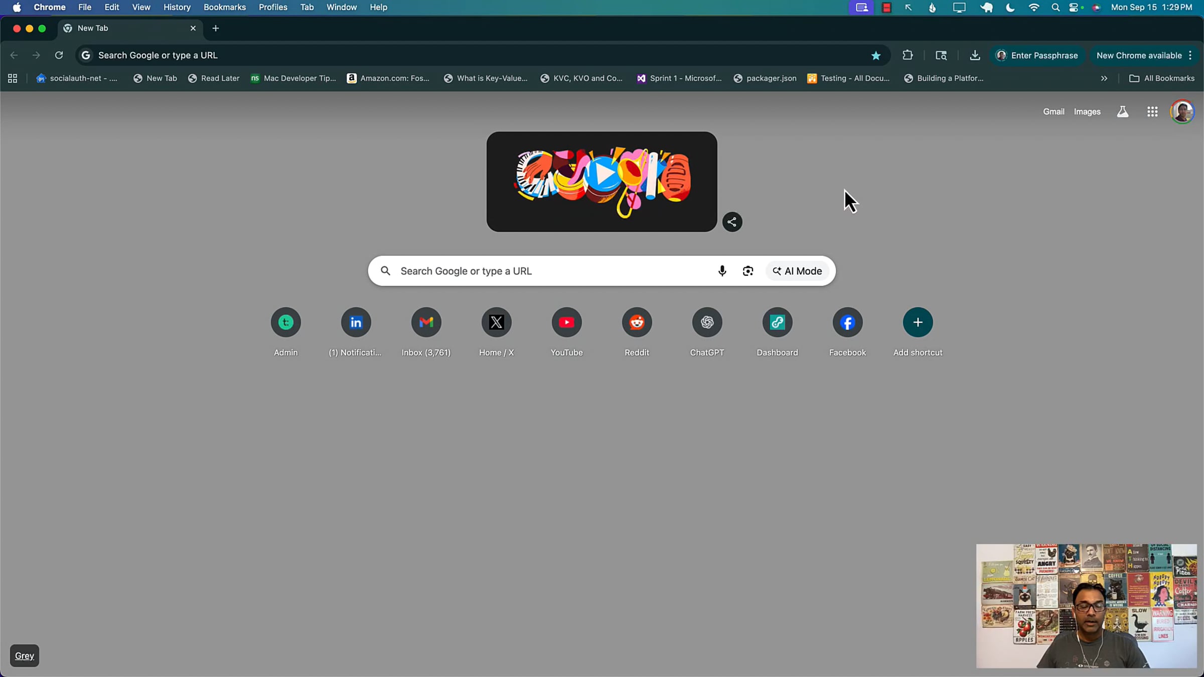Viewport: 1204px width, 677px height.
Task: Open the Extensions puzzle icon
Action: coord(908,55)
